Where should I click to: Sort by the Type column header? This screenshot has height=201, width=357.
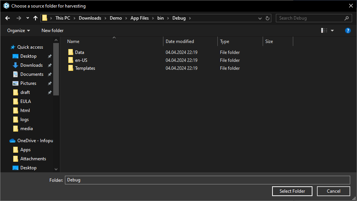[x=225, y=41]
